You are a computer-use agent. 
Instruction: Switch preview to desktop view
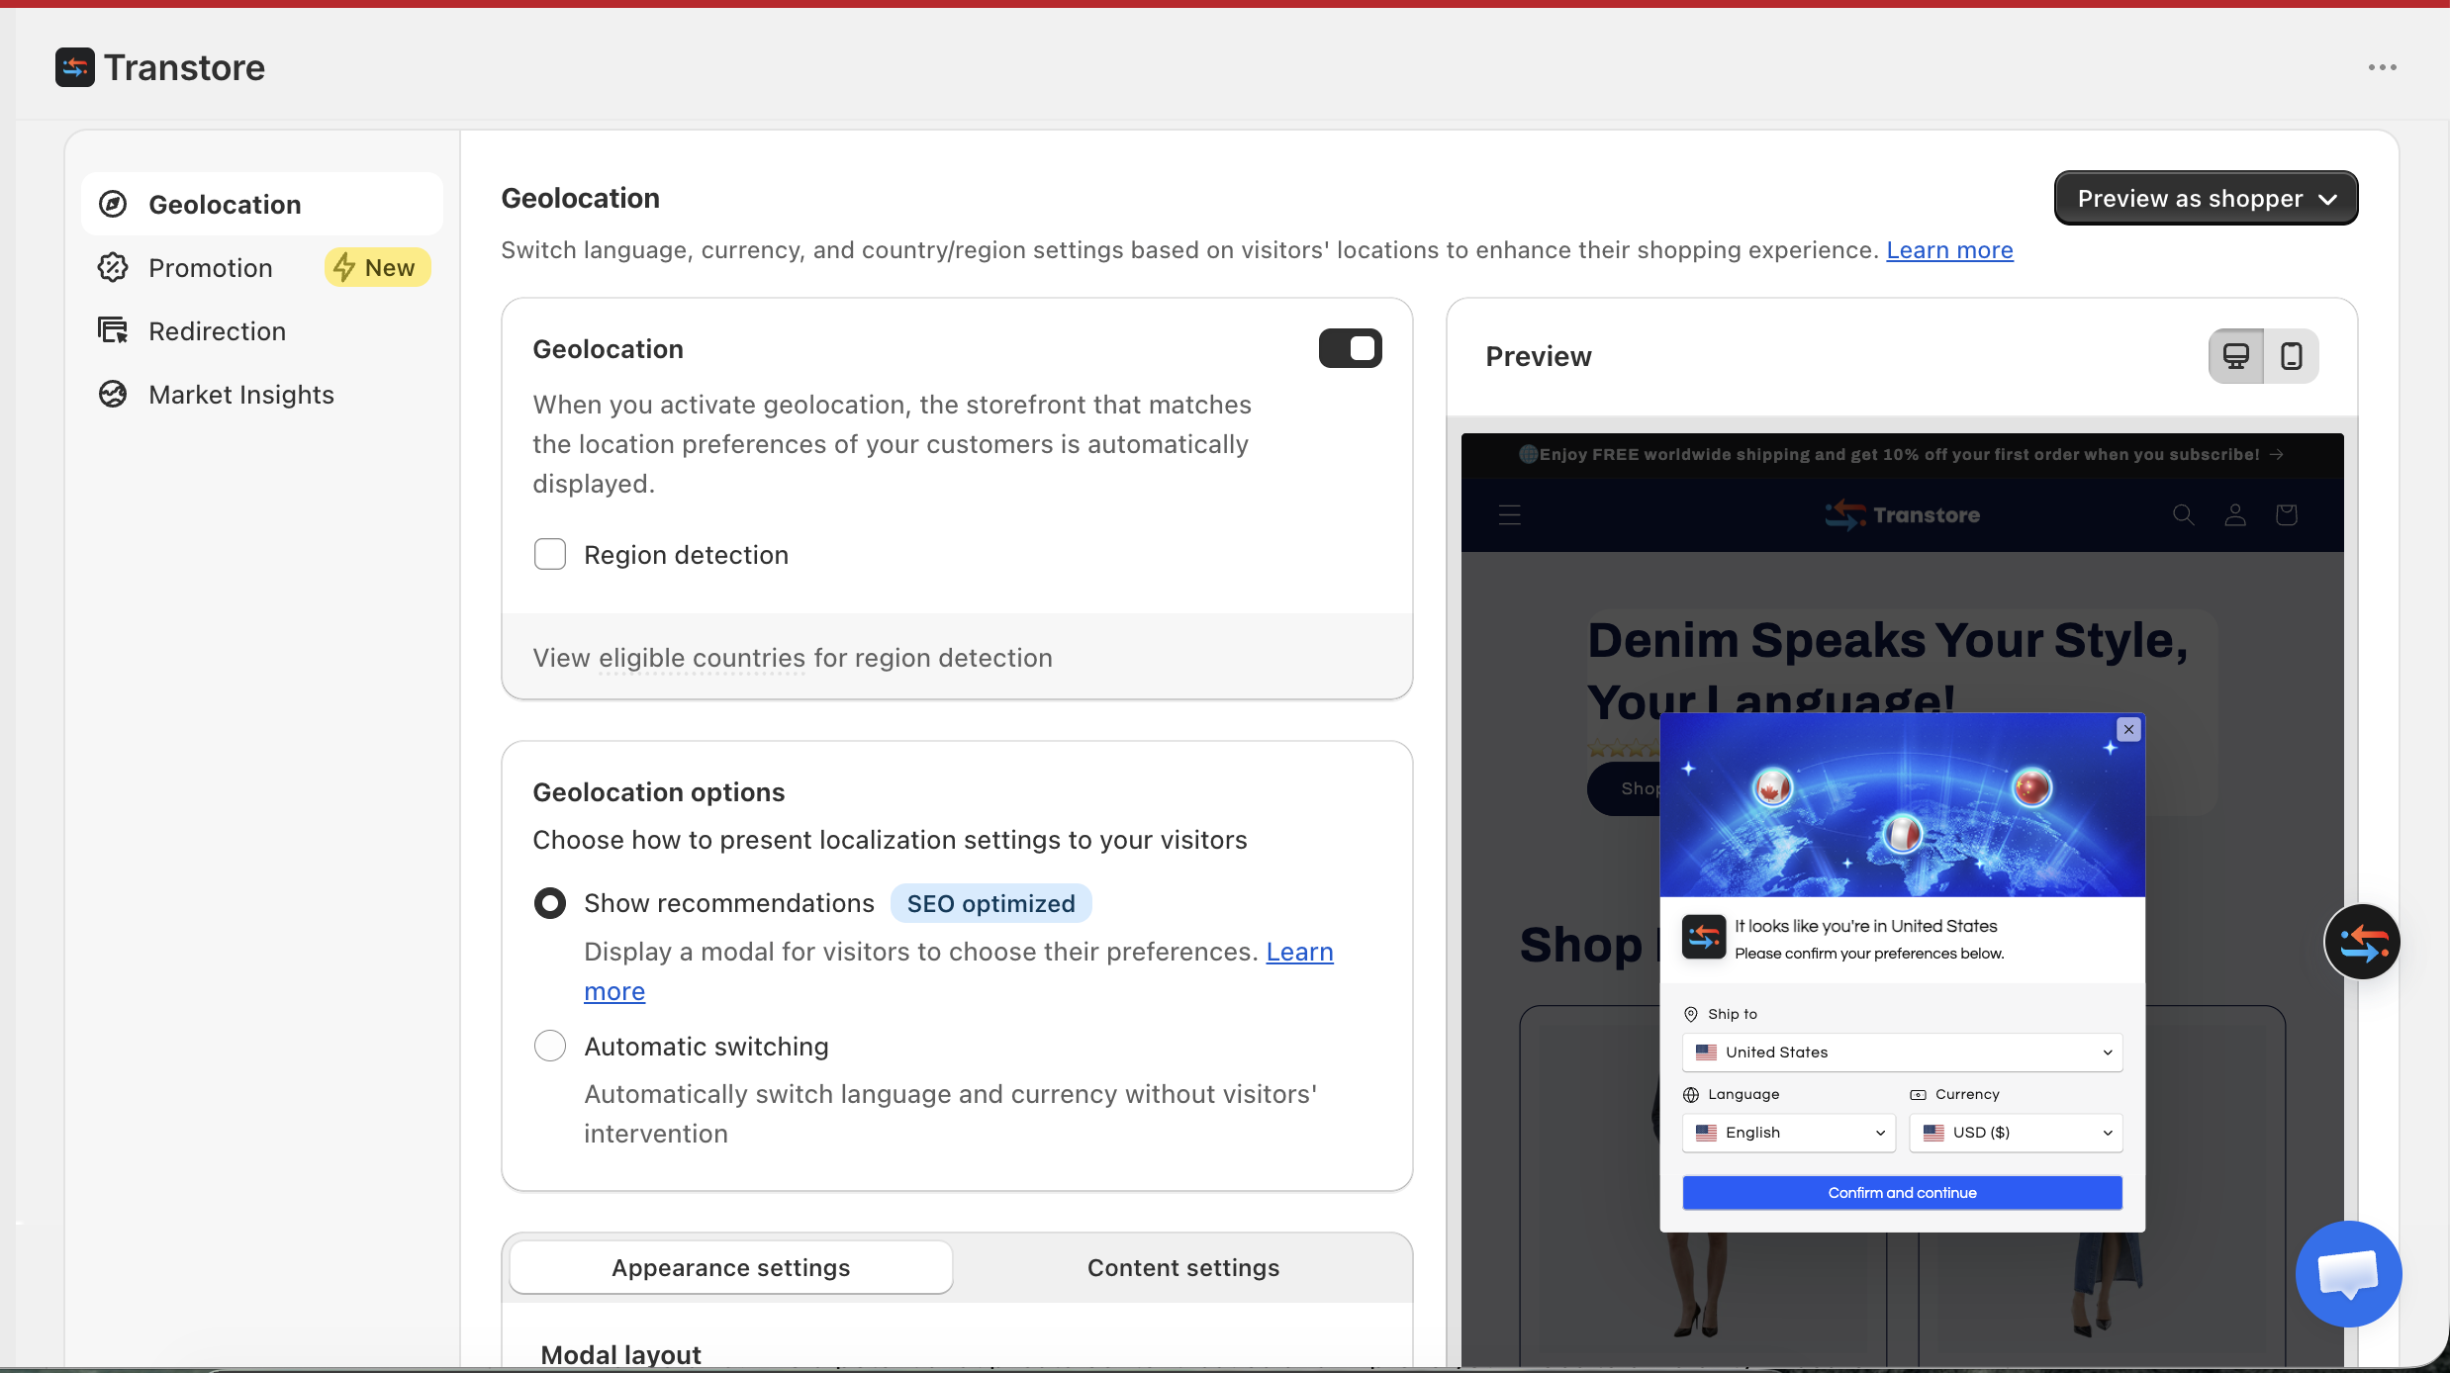tap(2236, 356)
